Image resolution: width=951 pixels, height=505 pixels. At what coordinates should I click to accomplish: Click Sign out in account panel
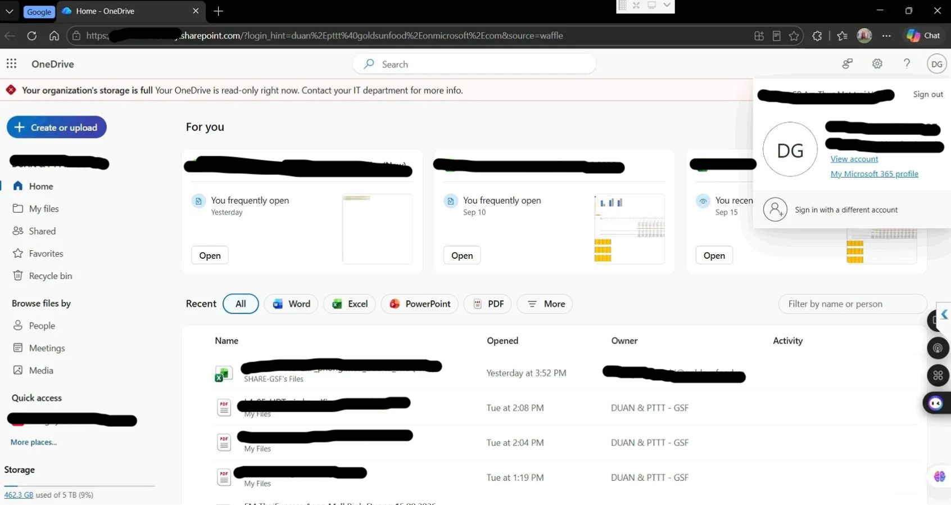[x=928, y=94]
